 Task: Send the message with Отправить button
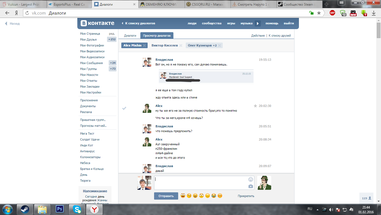coord(166,196)
